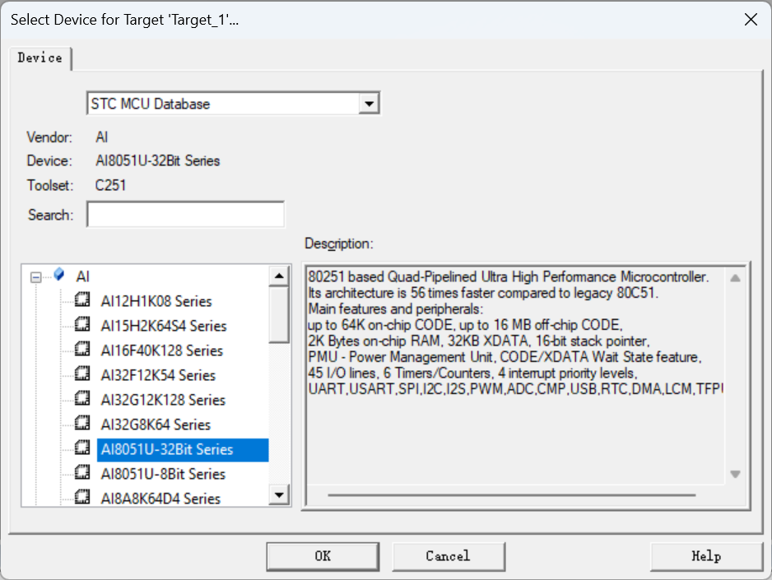
Task: Click the 'Search:' label
Action: tap(51, 215)
